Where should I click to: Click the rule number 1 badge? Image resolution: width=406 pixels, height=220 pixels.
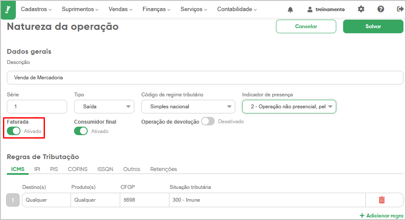[x=13, y=200]
